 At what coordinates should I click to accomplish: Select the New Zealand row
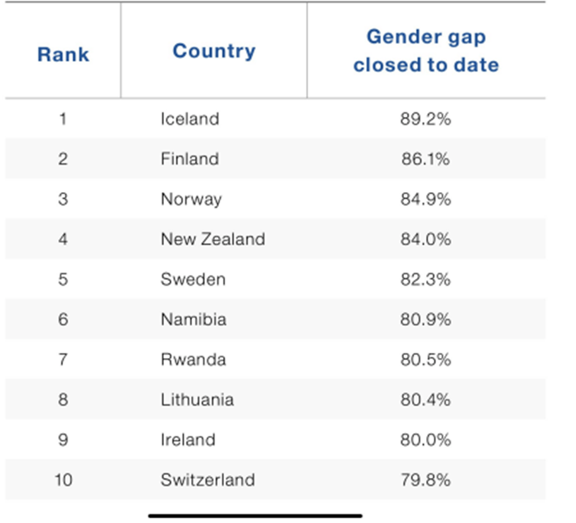(213, 239)
